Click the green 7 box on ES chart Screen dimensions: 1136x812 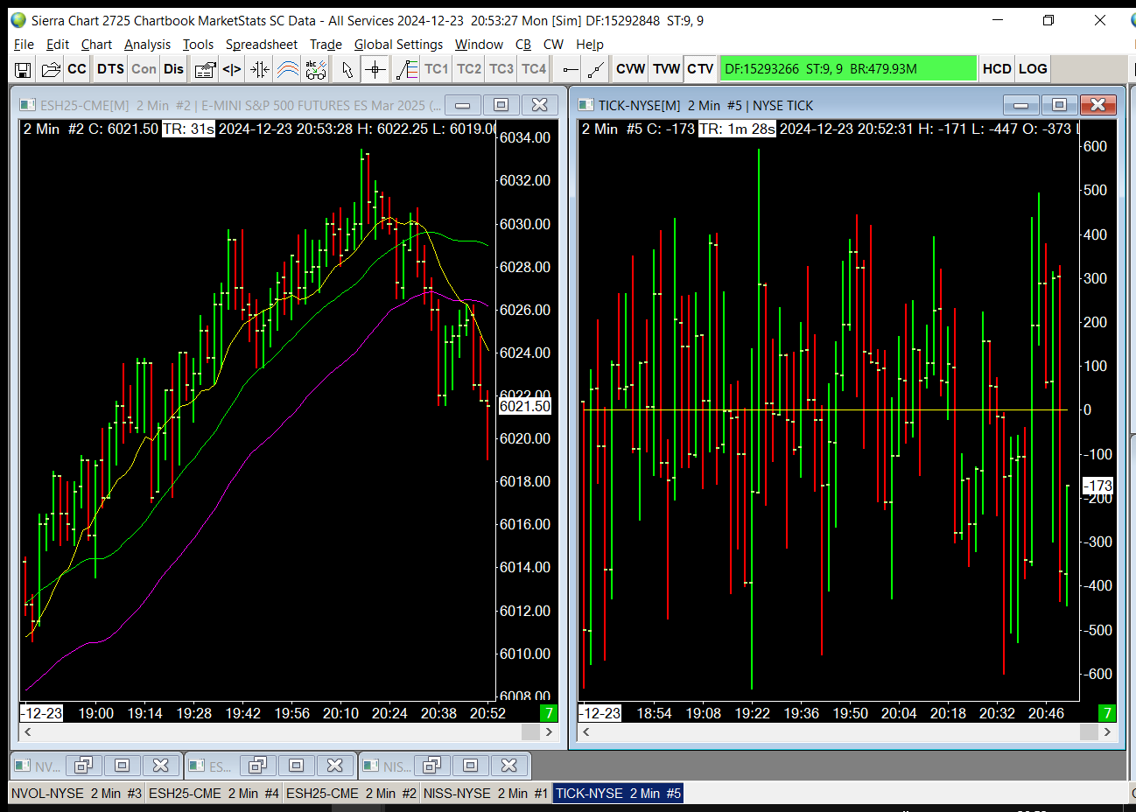point(549,713)
